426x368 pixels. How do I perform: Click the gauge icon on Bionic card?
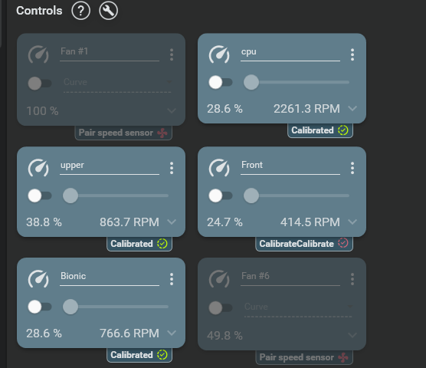(x=38, y=279)
